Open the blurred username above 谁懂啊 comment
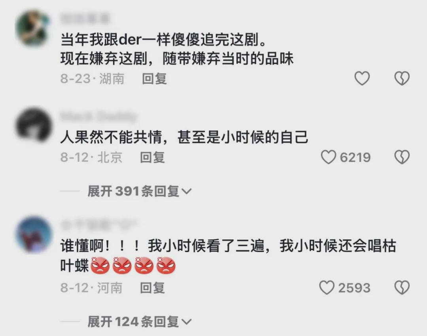 coord(98,225)
